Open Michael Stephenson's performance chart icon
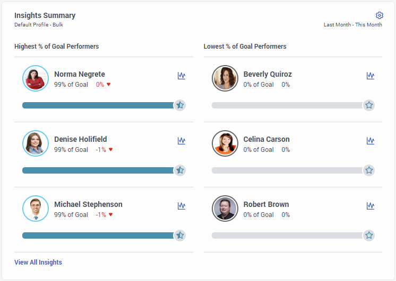 point(182,206)
